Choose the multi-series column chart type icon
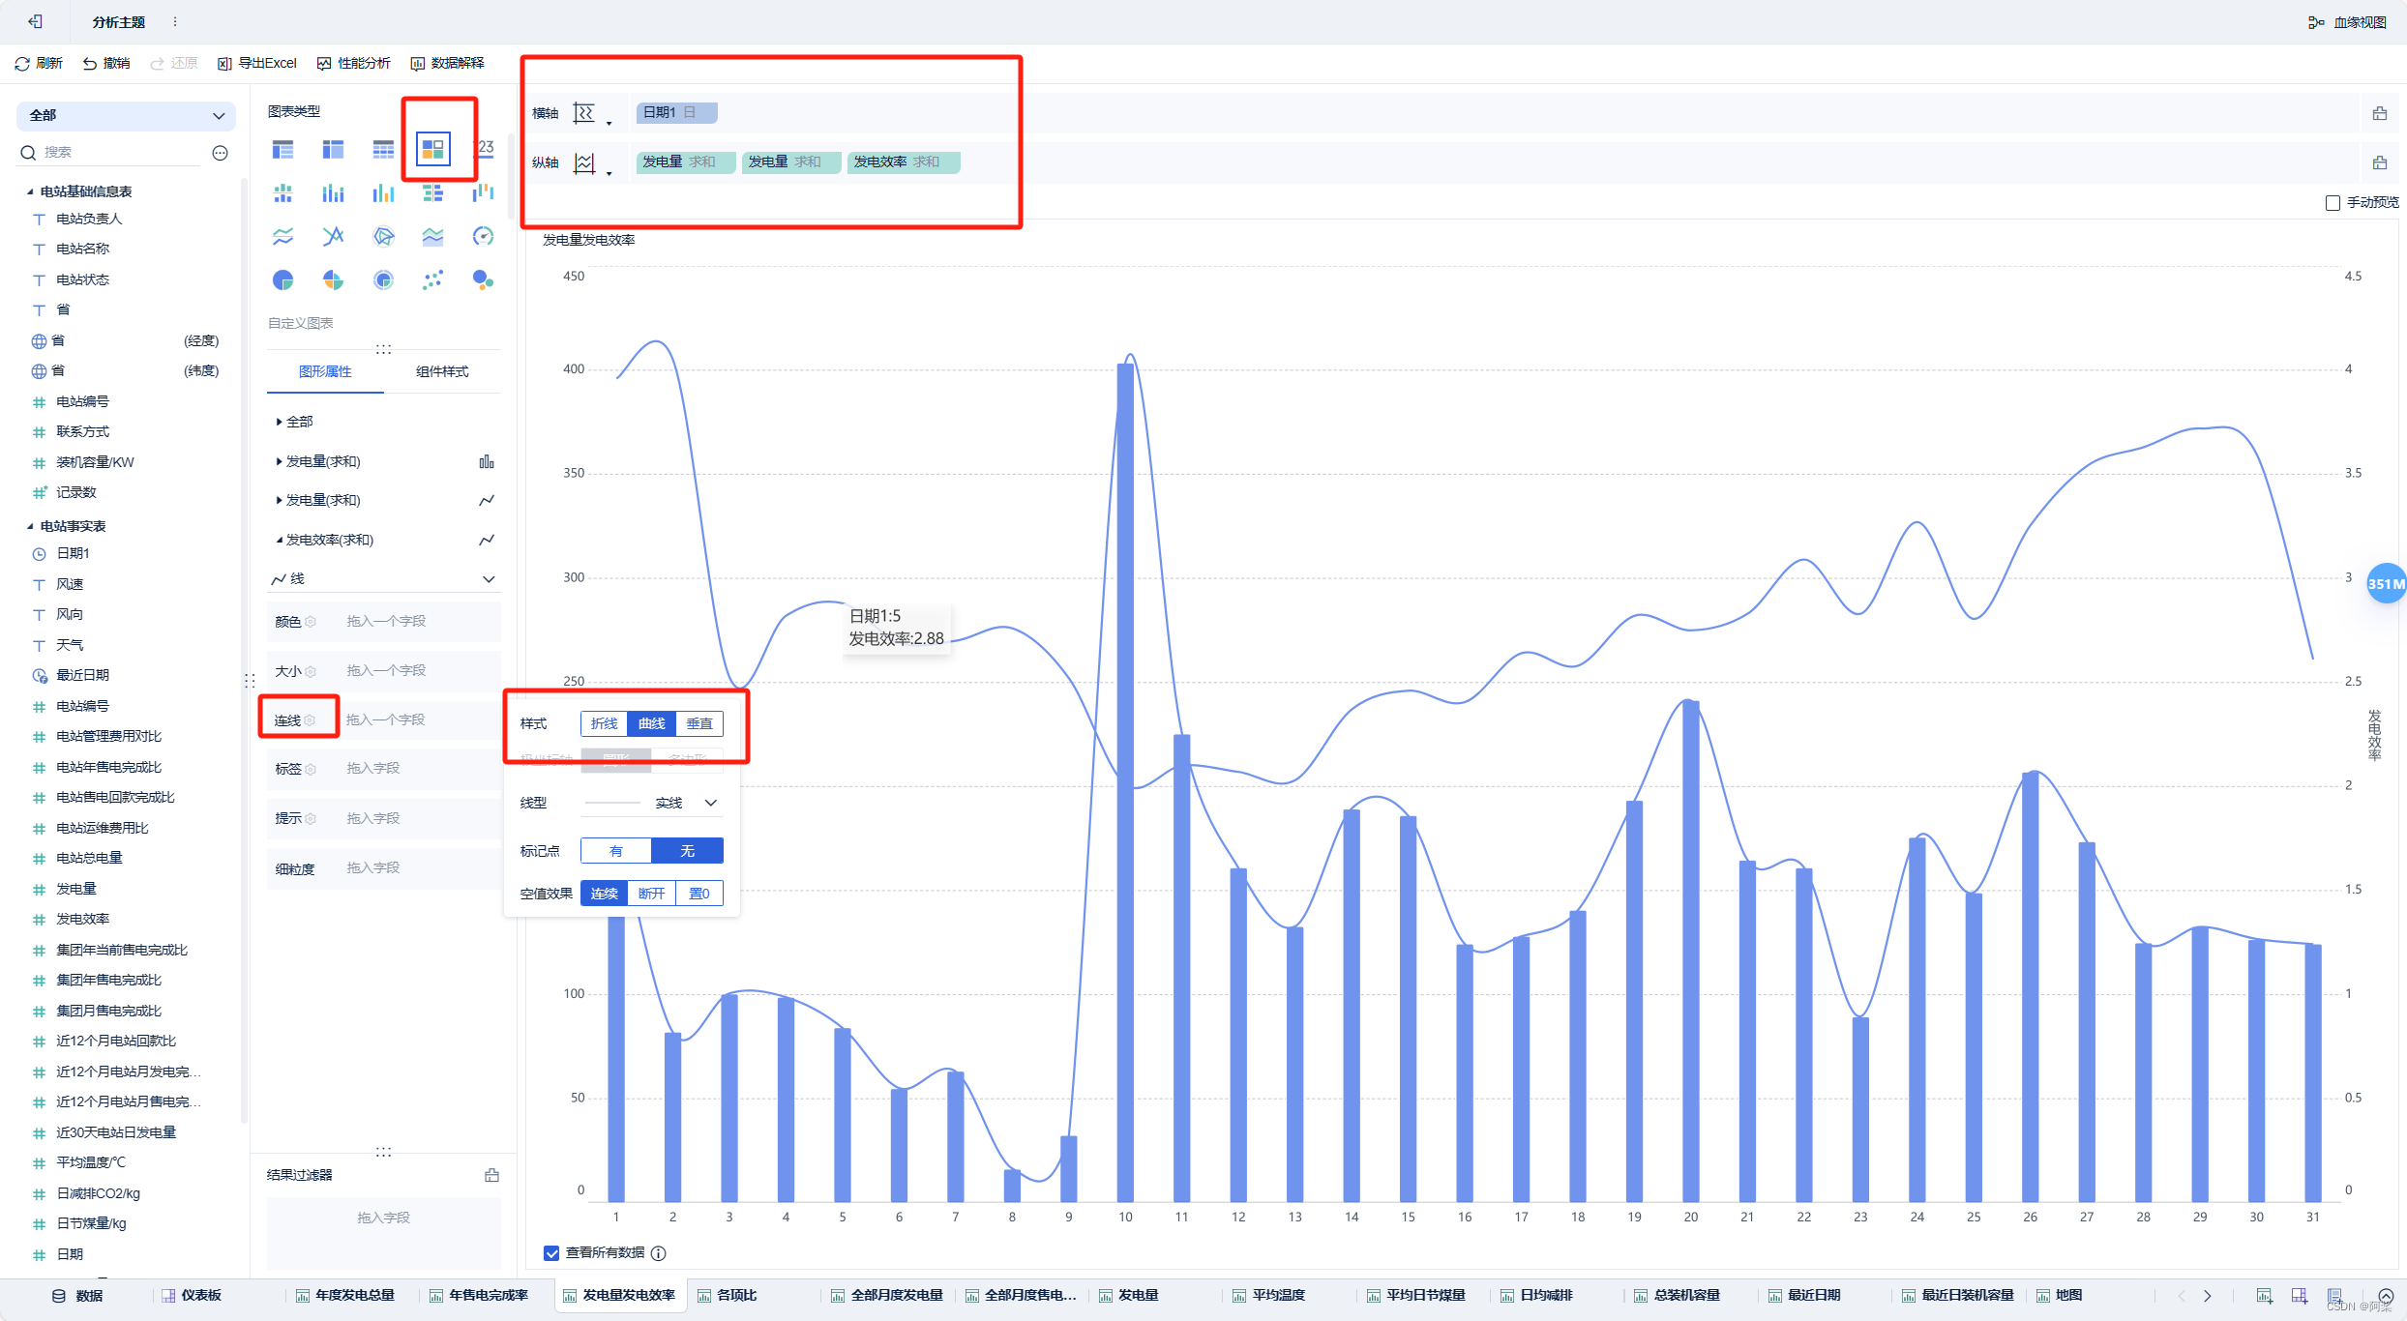The height and width of the screenshot is (1321, 2407). click(383, 193)
